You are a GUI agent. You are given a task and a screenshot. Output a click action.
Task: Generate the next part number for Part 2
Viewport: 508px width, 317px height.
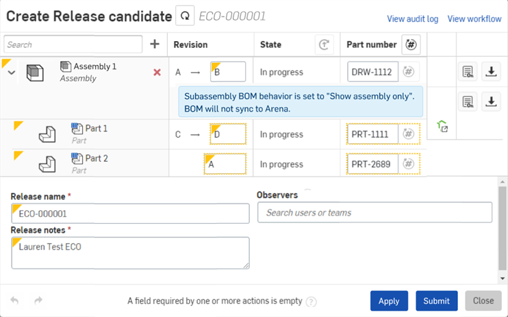[x=409, y=164]
